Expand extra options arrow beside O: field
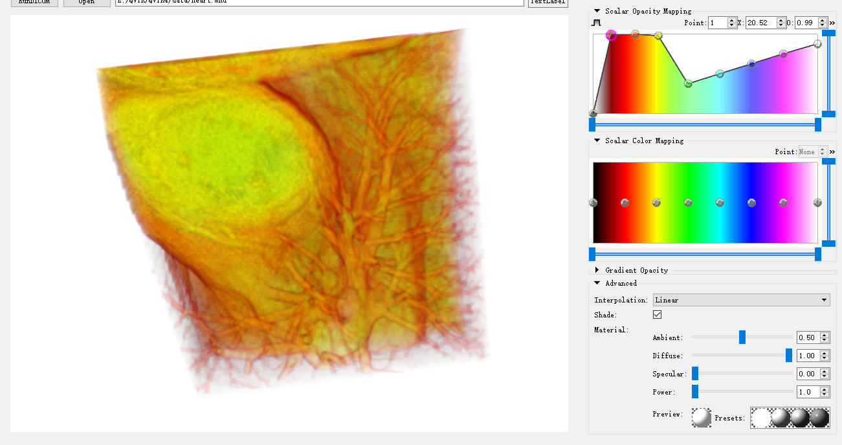The height and width of the screenshot is (445, 842). click(x=832, y=23)
